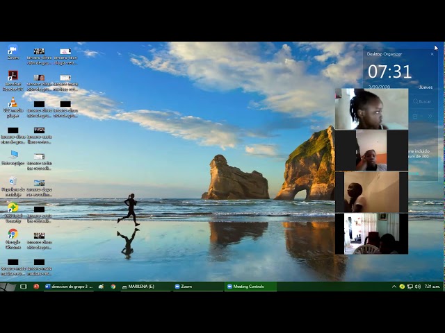Viewport: 445px width, 333px height.
Task: Click the 'Jueves' day label
Action: [426, 87]
